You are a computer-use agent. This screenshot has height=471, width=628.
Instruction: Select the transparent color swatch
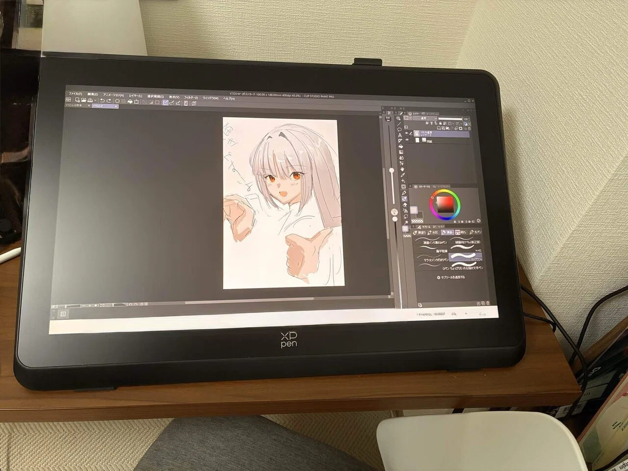point(417,221)
